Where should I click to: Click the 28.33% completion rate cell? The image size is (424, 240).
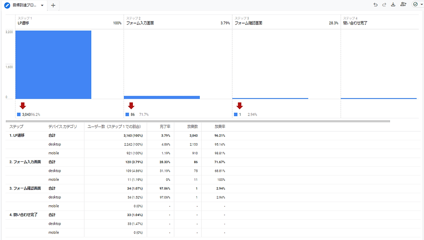[165, 162]
